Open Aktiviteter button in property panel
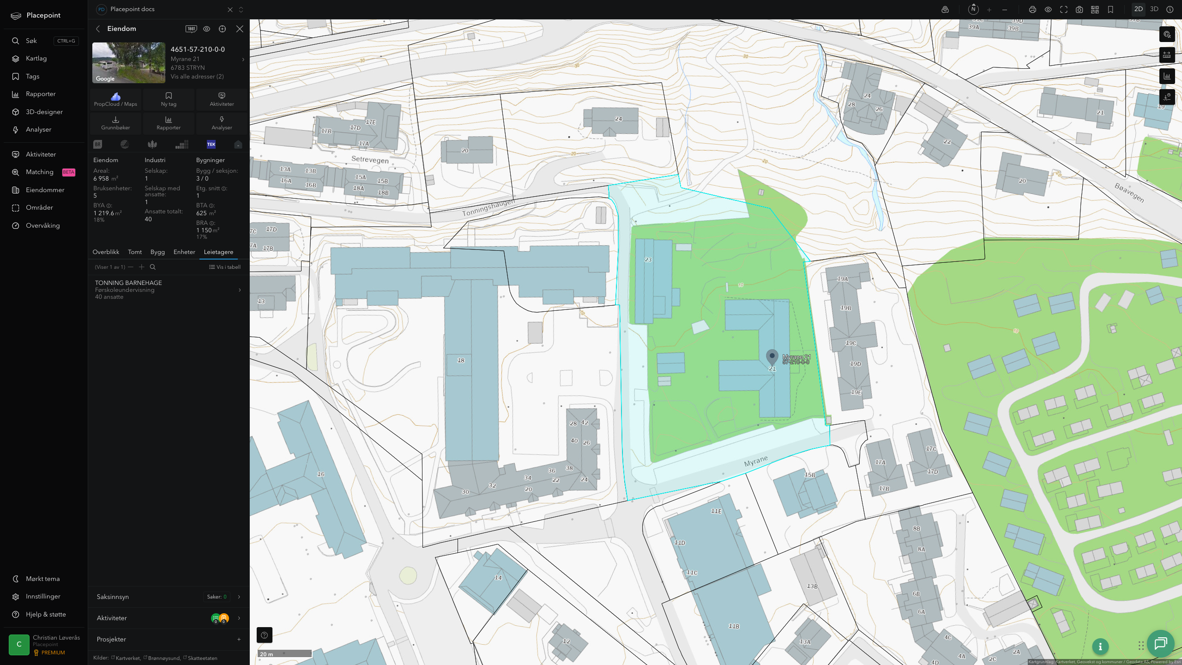 tap(222, 99)
